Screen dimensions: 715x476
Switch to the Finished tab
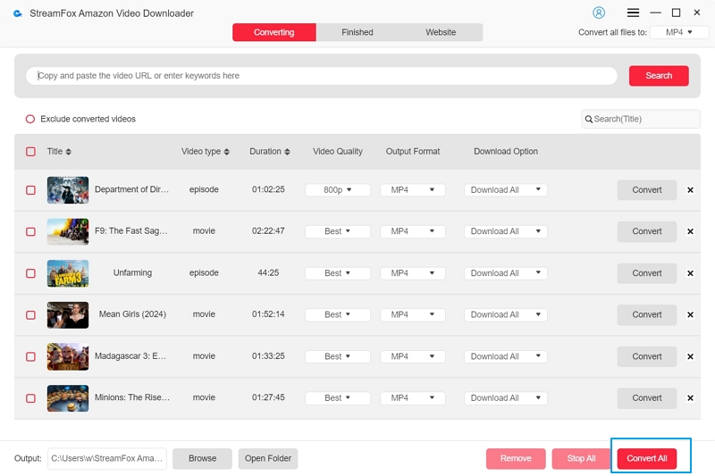[x=357, y=32]
